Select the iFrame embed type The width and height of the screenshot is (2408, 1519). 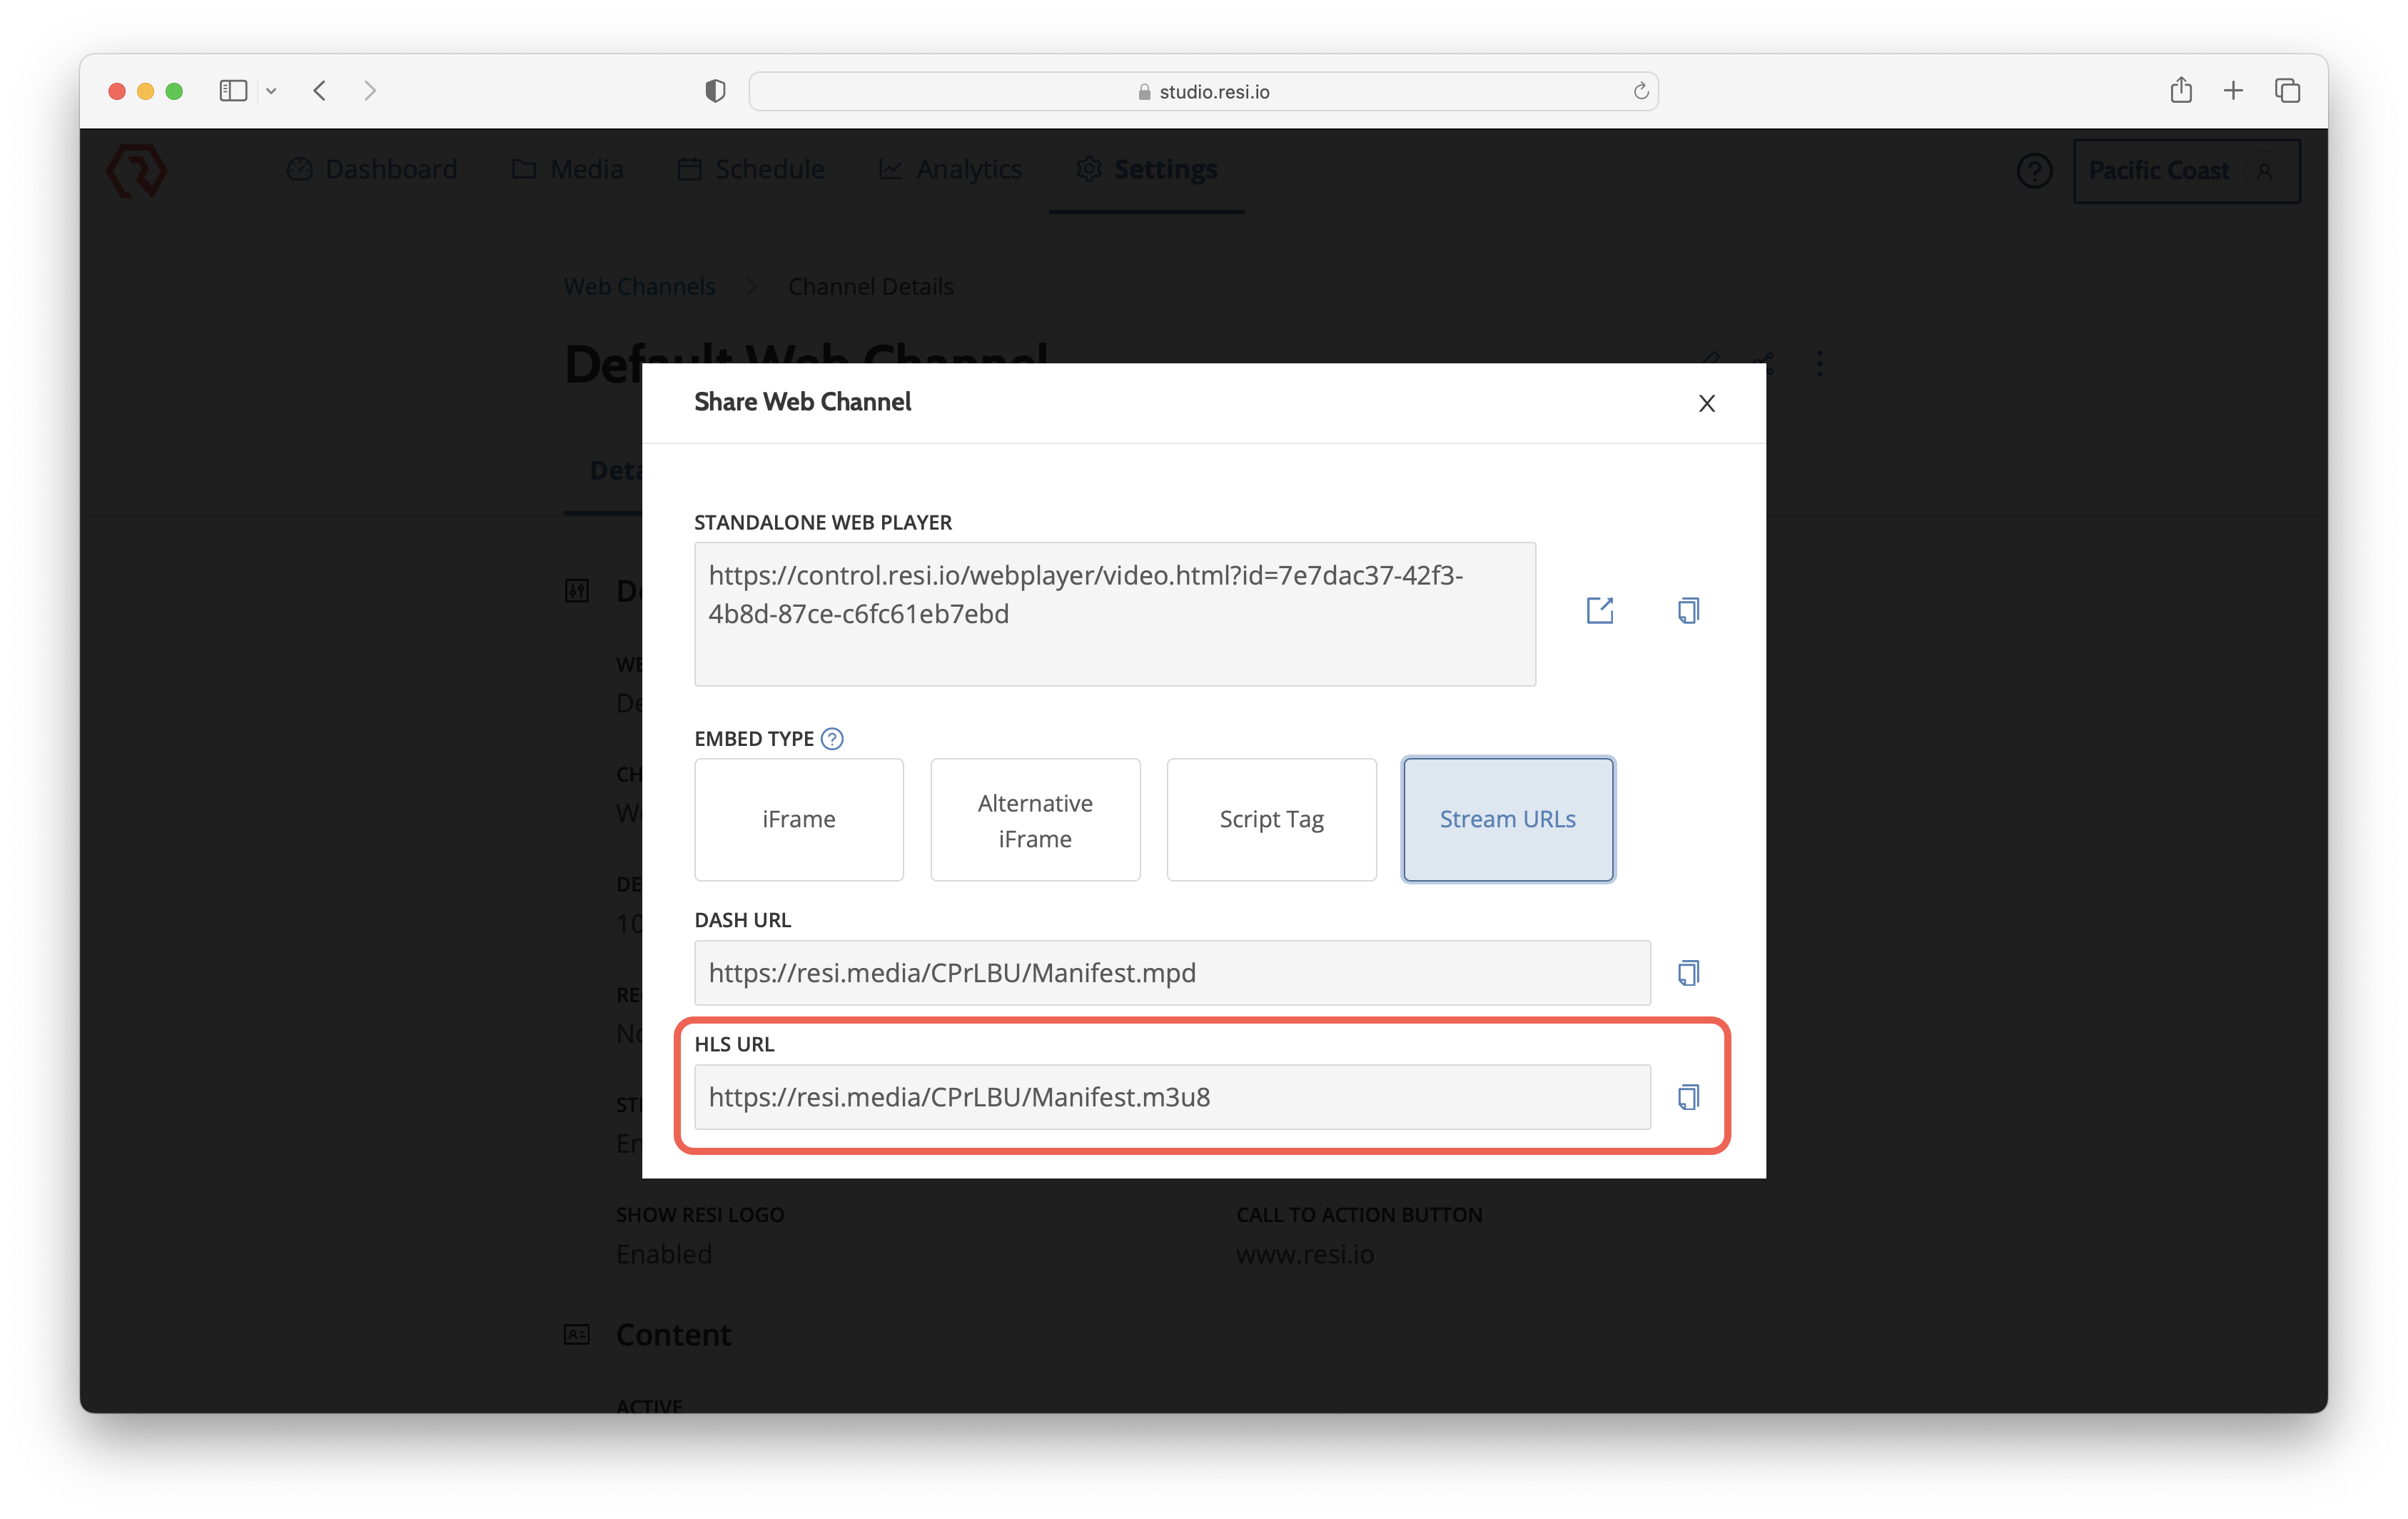pyautogui.click(x=798, y=819)
